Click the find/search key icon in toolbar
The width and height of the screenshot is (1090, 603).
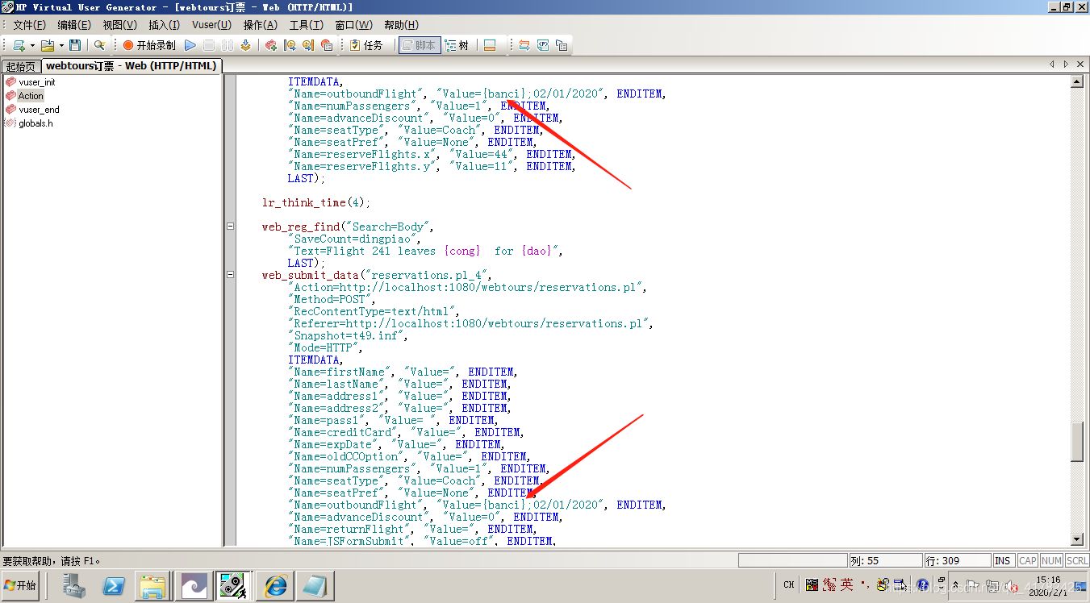click(x=99, y=45)
